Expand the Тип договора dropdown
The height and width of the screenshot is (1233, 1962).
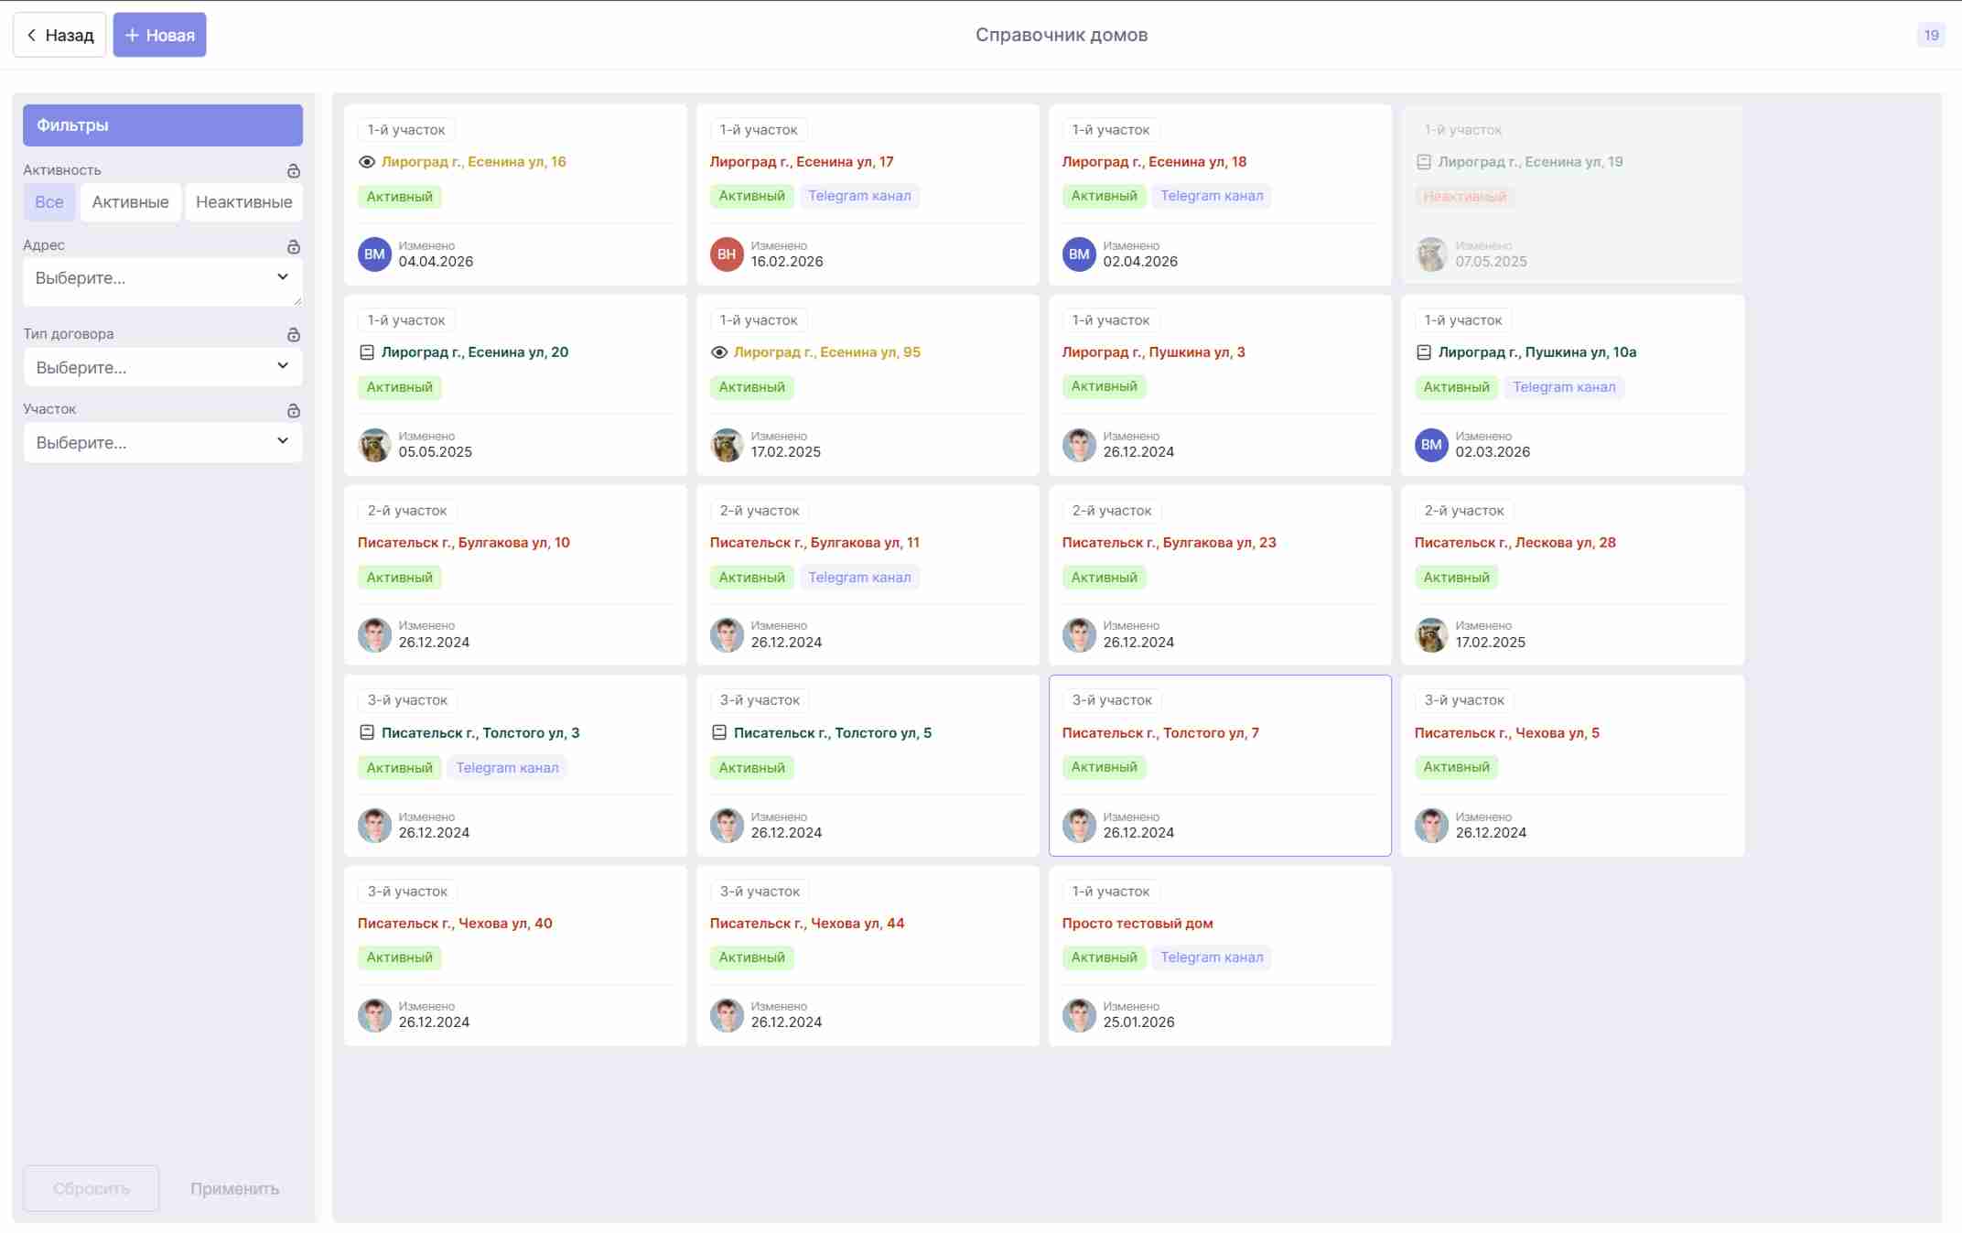(163, 367)
